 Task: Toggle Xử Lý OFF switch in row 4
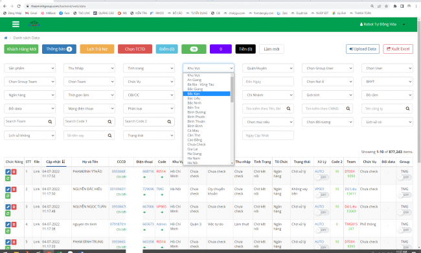tap(322, 230)
